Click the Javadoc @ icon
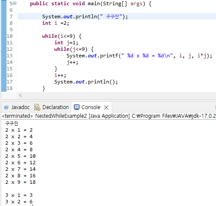Screen dimensions: 216x206 [x=7, y=107]
